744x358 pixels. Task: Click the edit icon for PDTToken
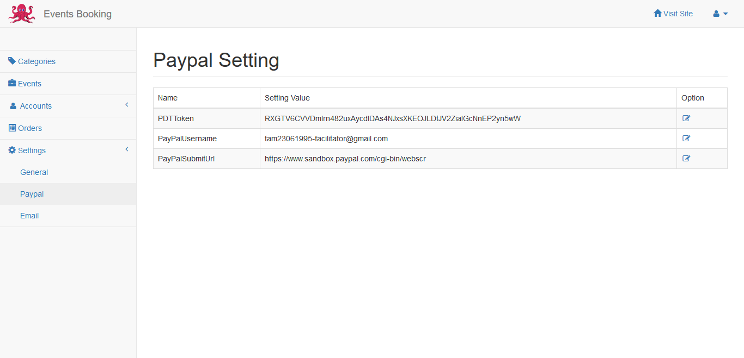click(x=686, y=118)
